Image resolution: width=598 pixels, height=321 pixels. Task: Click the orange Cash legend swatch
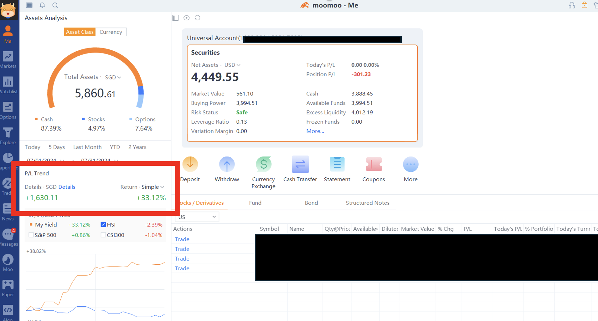36,119
